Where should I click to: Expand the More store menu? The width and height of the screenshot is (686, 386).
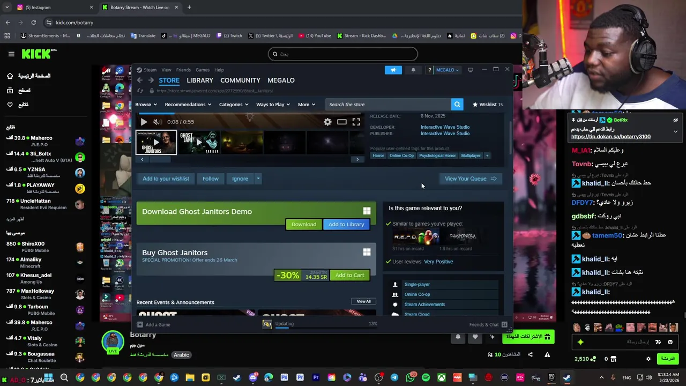(307, 105)
